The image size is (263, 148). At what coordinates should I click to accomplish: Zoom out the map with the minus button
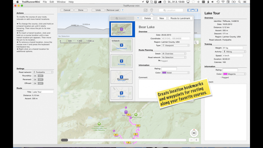[191, 140]
